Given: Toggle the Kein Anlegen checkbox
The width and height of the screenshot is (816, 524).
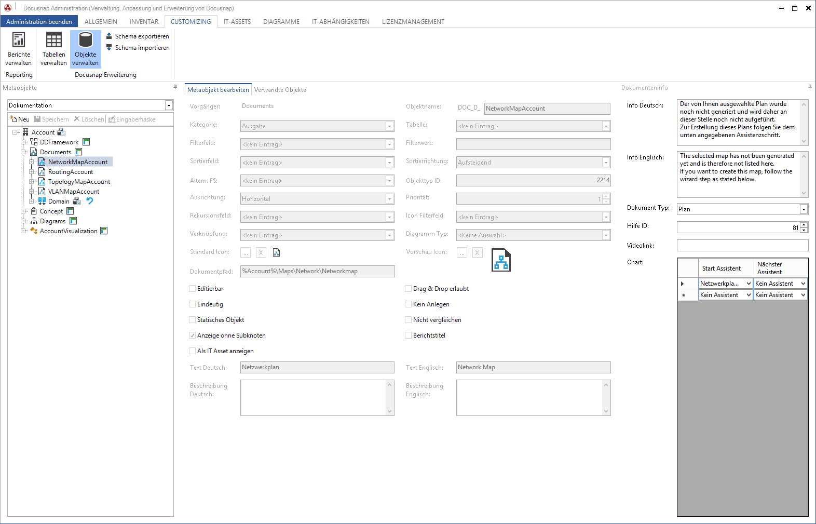Looking at the screenshot, I should 409,304.
